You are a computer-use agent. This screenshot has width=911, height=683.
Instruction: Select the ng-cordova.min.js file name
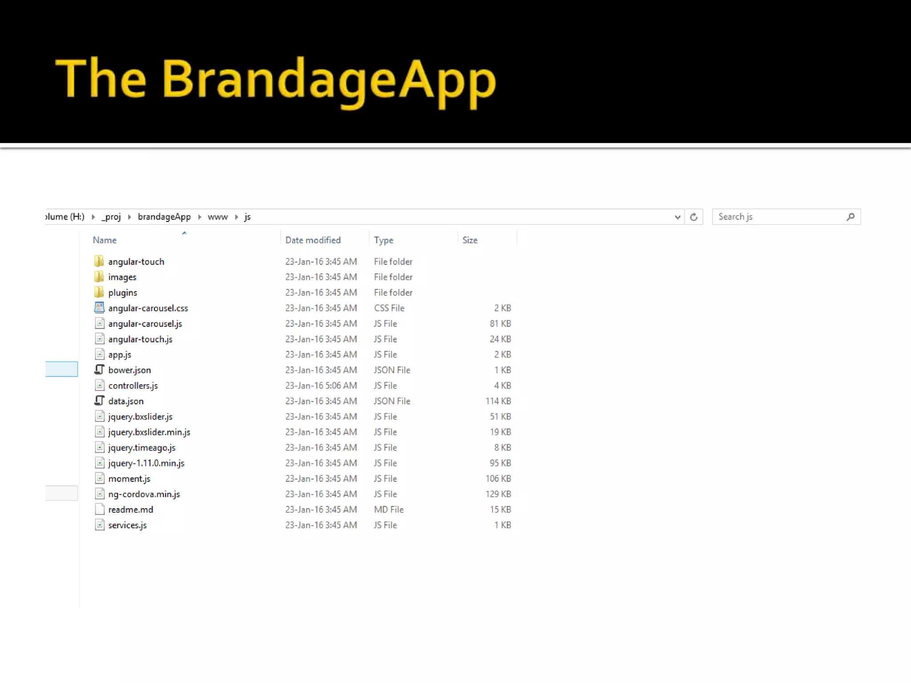tap(144, 494)
